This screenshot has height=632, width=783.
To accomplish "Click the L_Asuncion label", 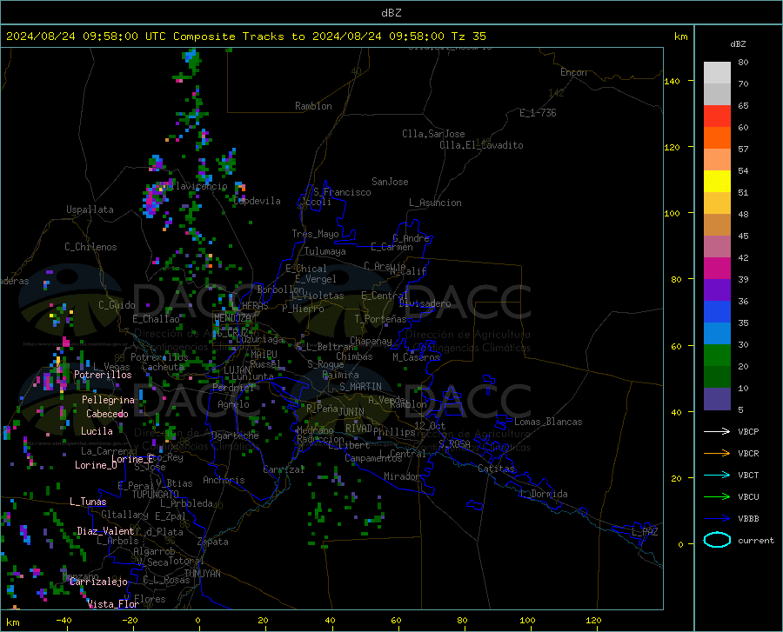I will pyautogui.click(x=435, y=203).
